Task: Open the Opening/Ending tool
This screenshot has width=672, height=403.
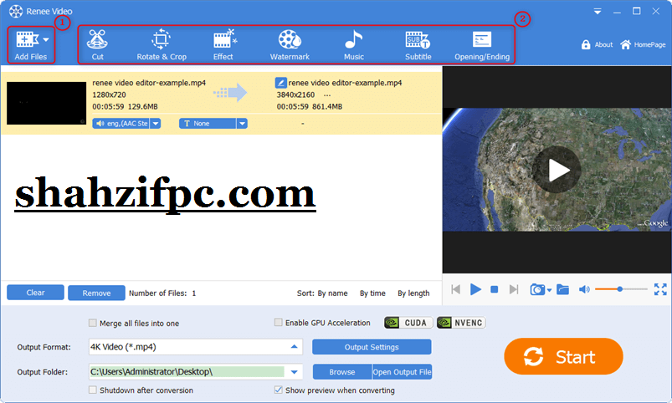Action: click(482, 44)
